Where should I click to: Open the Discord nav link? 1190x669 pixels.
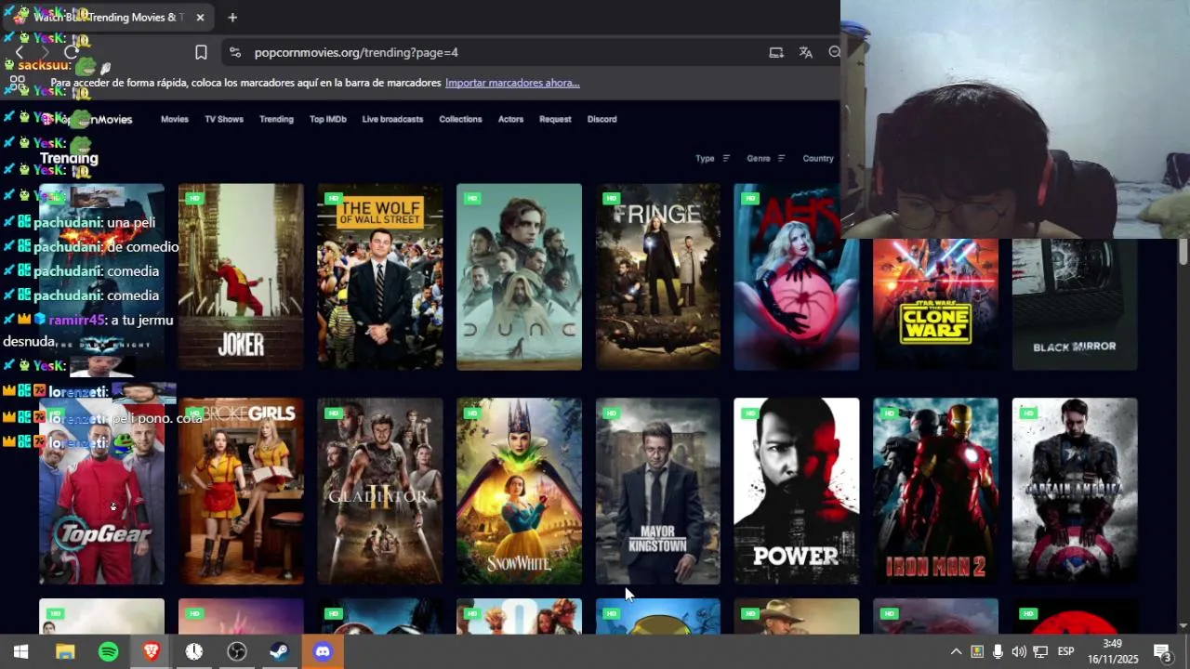pyautogui.click(x=602, y=119)
